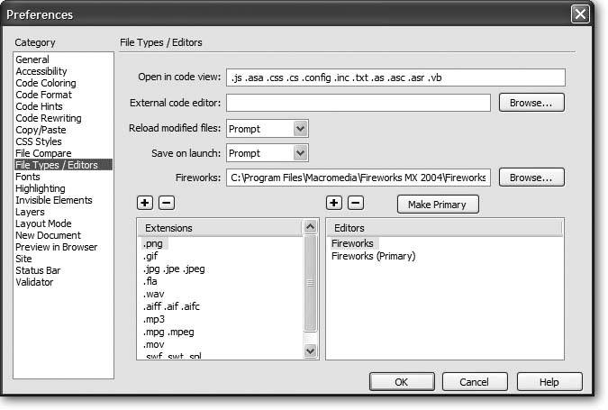This screenshot has width=608, height=410.
Task: Click the Open in code view field
Action: click(x=395, y=77)
